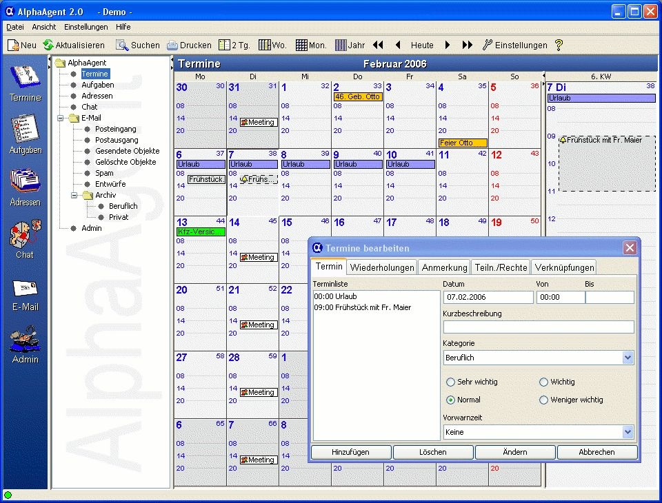Switch to Jahr year view
Screen dimensions: 662x503
coord(350,45)
